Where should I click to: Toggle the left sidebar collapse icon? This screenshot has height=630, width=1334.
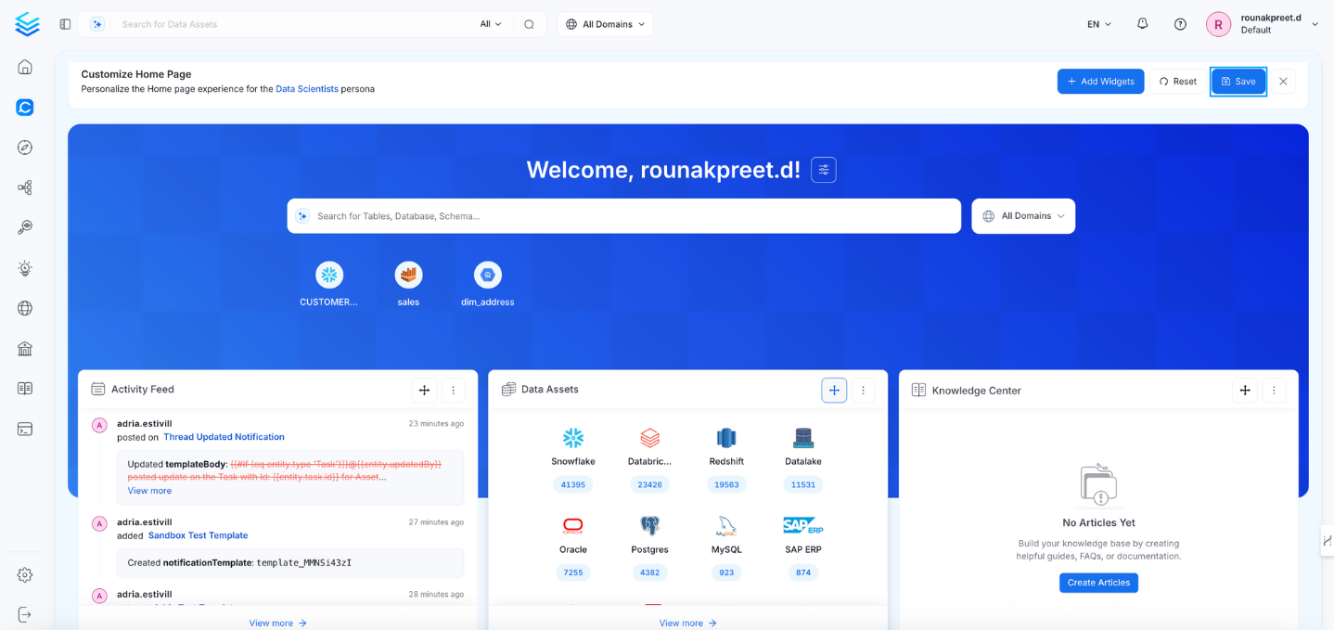[x=65, y=24]
